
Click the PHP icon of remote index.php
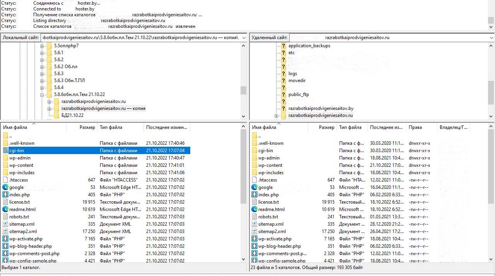pos(254,195)
